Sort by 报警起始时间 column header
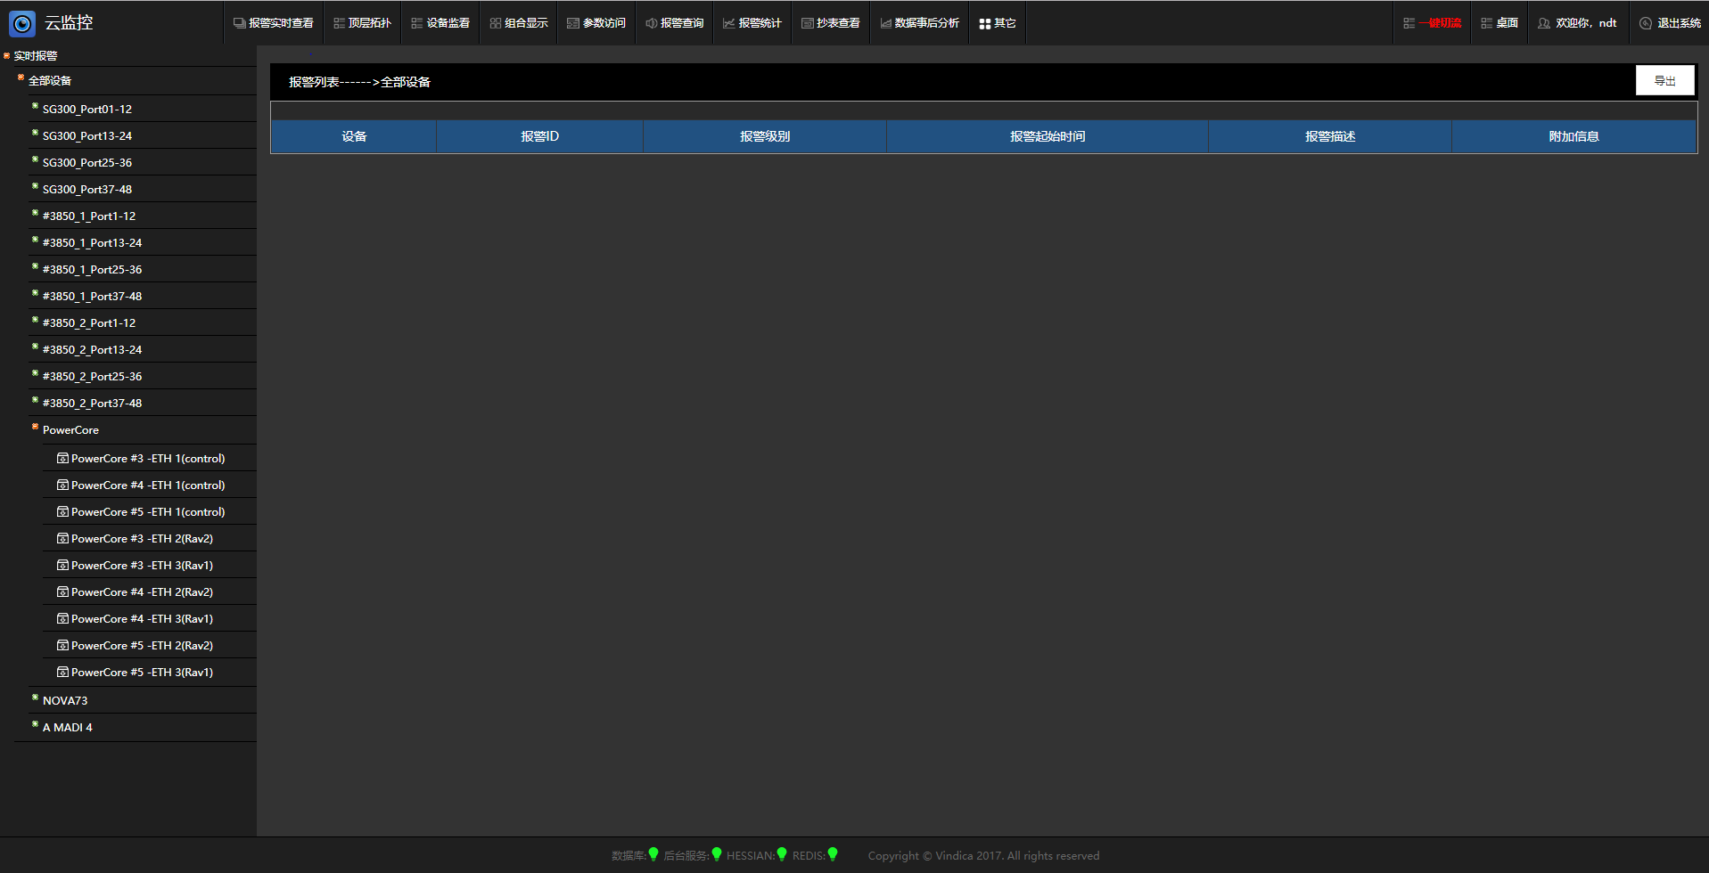The height and width of the screenshot is (873, 1709). click(1047, 136)
